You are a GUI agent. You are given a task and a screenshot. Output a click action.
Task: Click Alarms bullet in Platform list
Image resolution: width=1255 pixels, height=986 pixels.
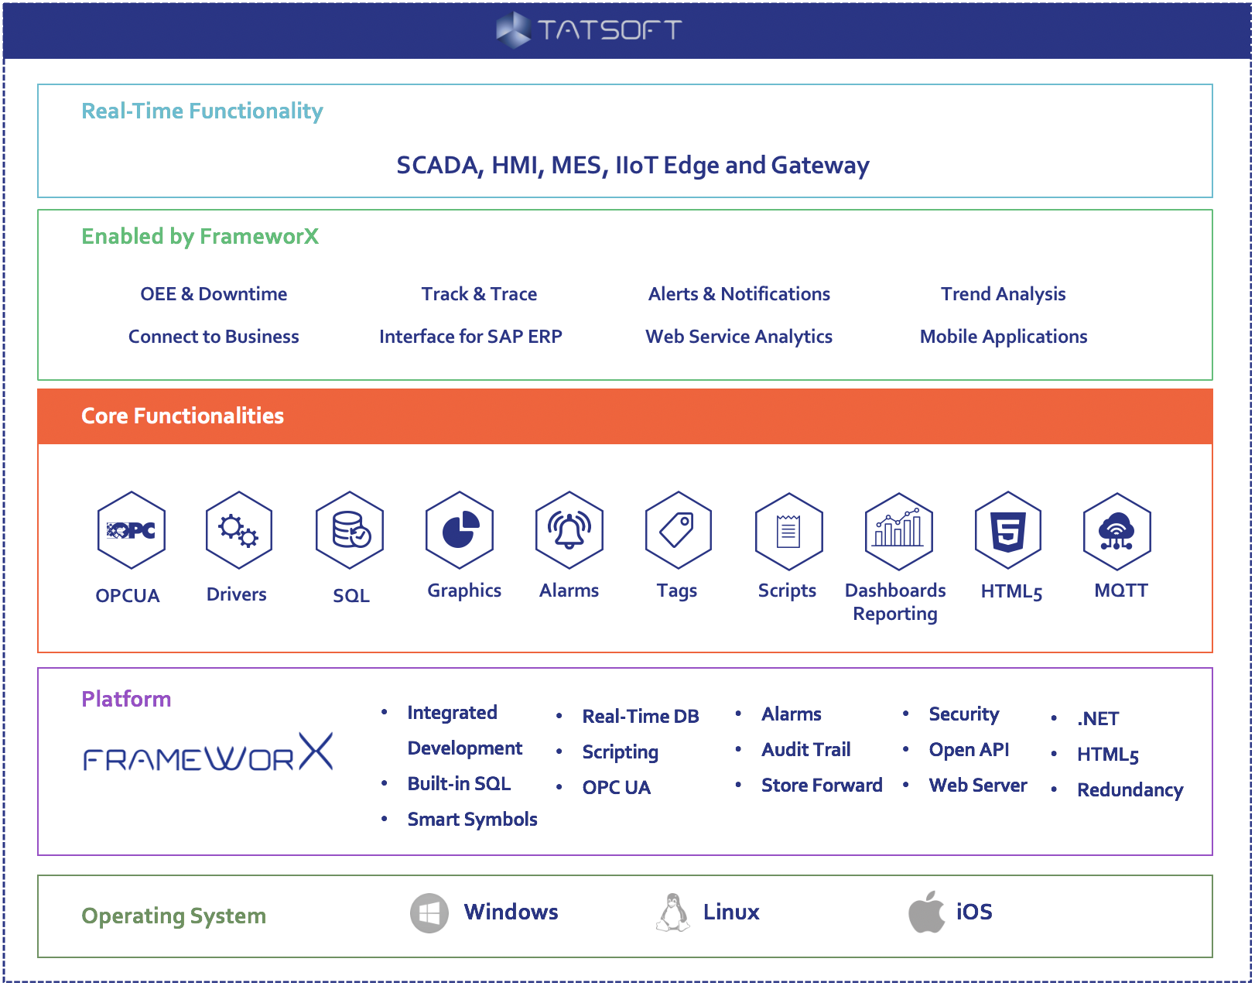791,714
